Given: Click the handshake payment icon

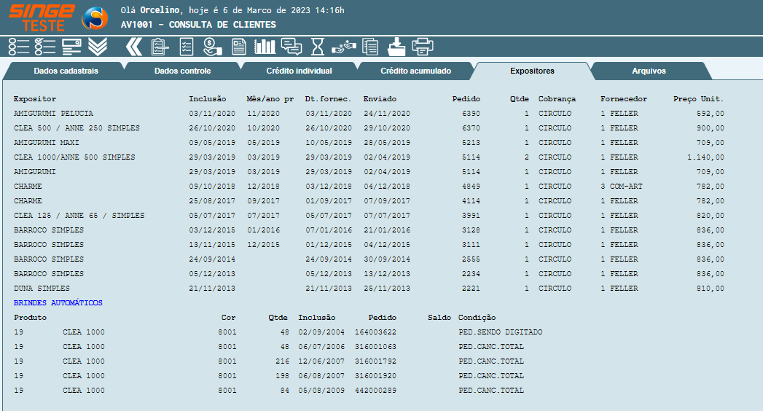Looking at the screenshot, I should click(x=343, y=47).
